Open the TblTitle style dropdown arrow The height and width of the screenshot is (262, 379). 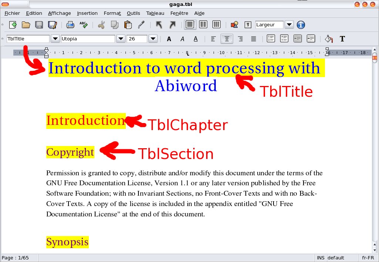tap(55, 39)
